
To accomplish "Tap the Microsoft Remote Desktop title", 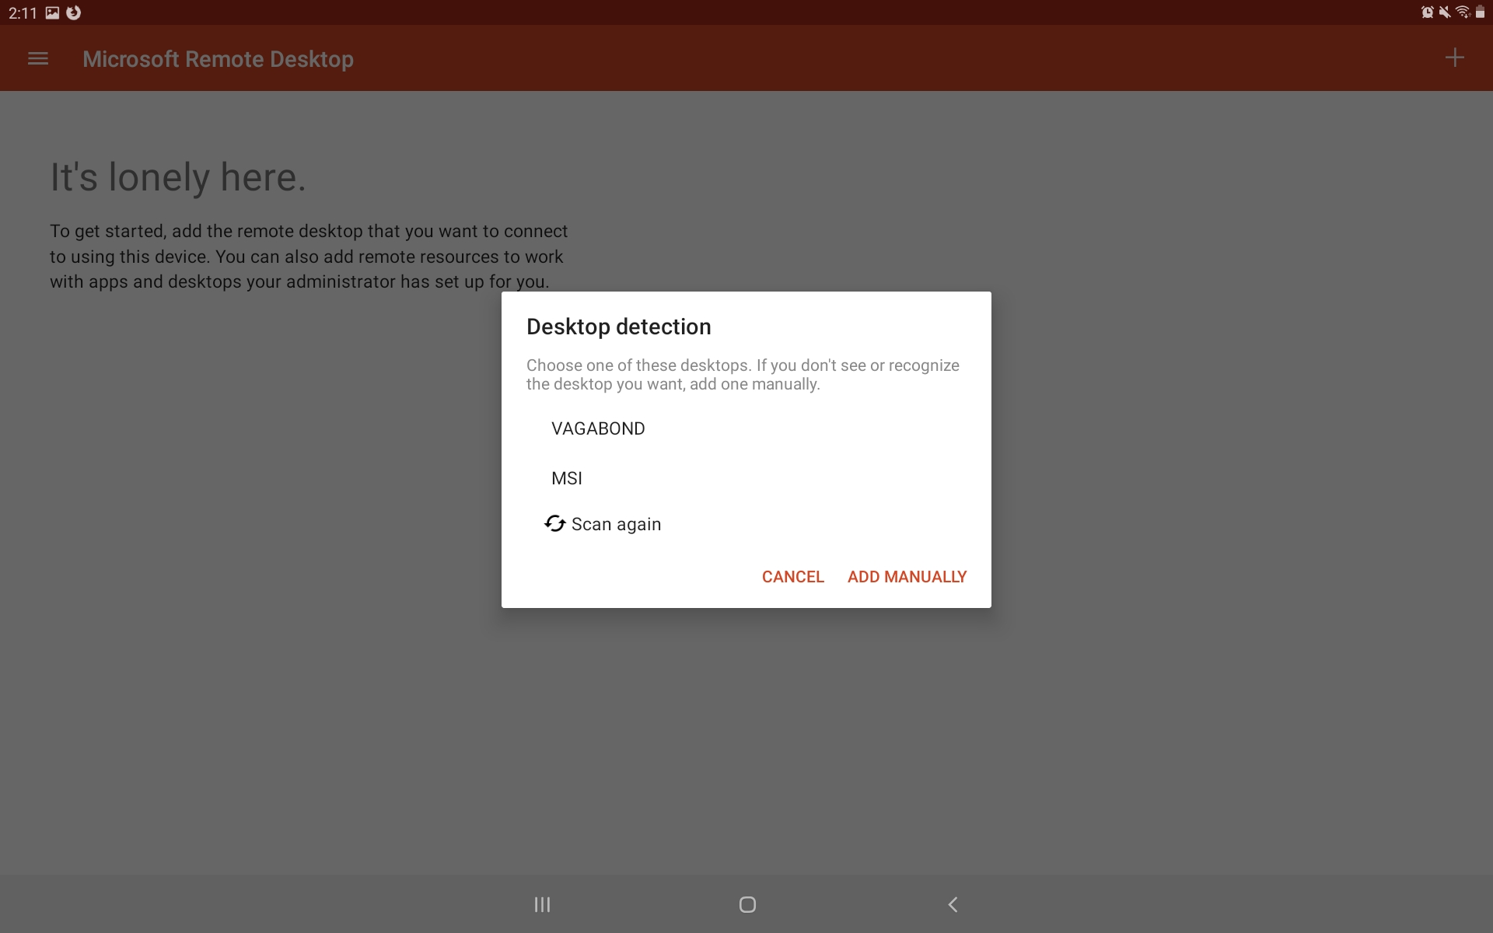I will (218, 59).
